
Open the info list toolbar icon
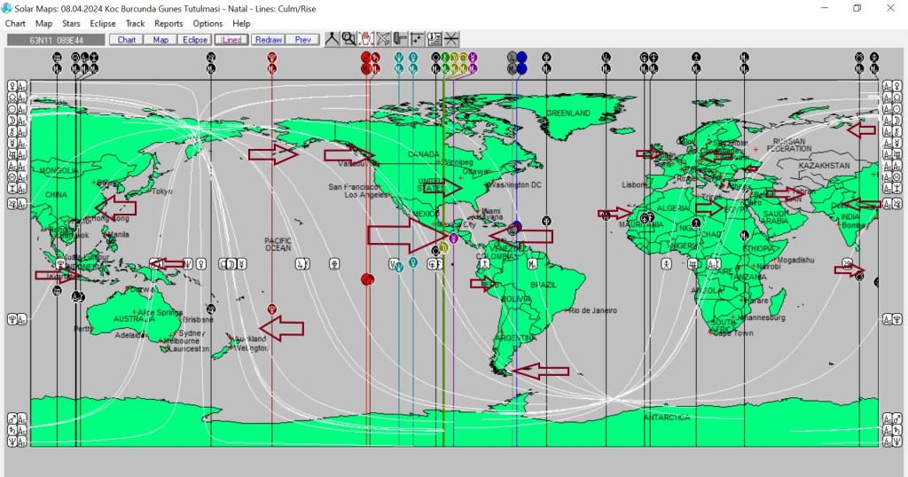pos(434,39)
